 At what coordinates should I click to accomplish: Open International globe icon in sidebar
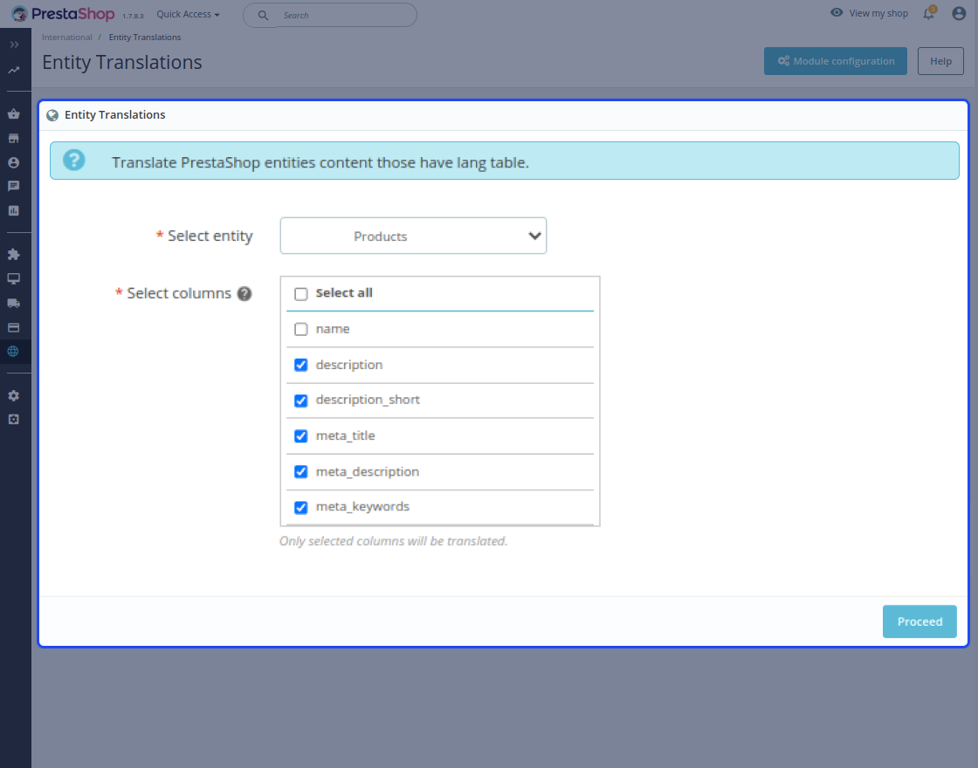tap(13, 352)
